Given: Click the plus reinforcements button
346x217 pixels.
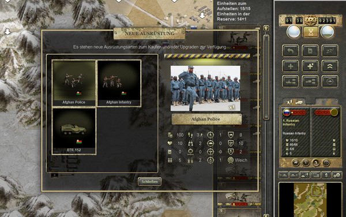Looking at the screenshot, I should pyautogui.click(x=291, y=66).
